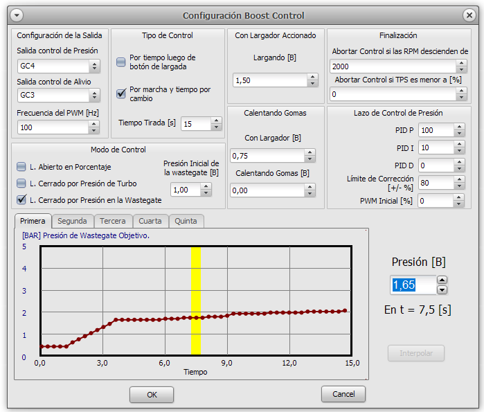Switch to the Tercera tab
Image resolution: width=484 pixels, height=412 pixels.
113,222
